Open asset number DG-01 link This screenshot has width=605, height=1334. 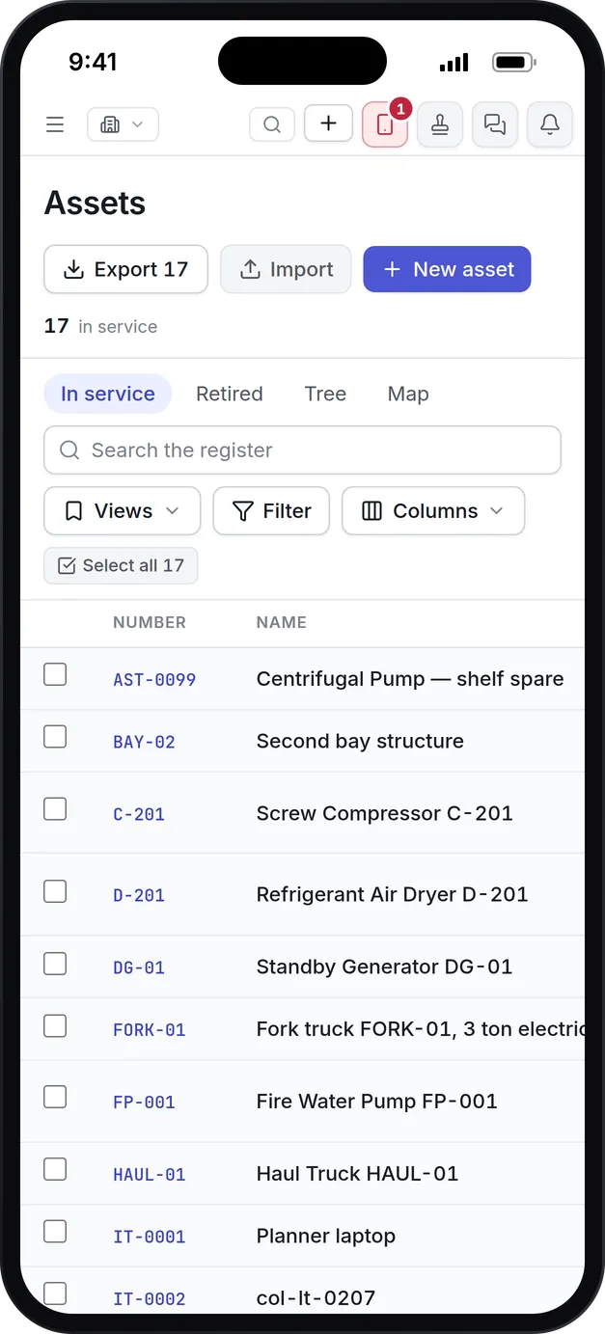tap(139, 967)
